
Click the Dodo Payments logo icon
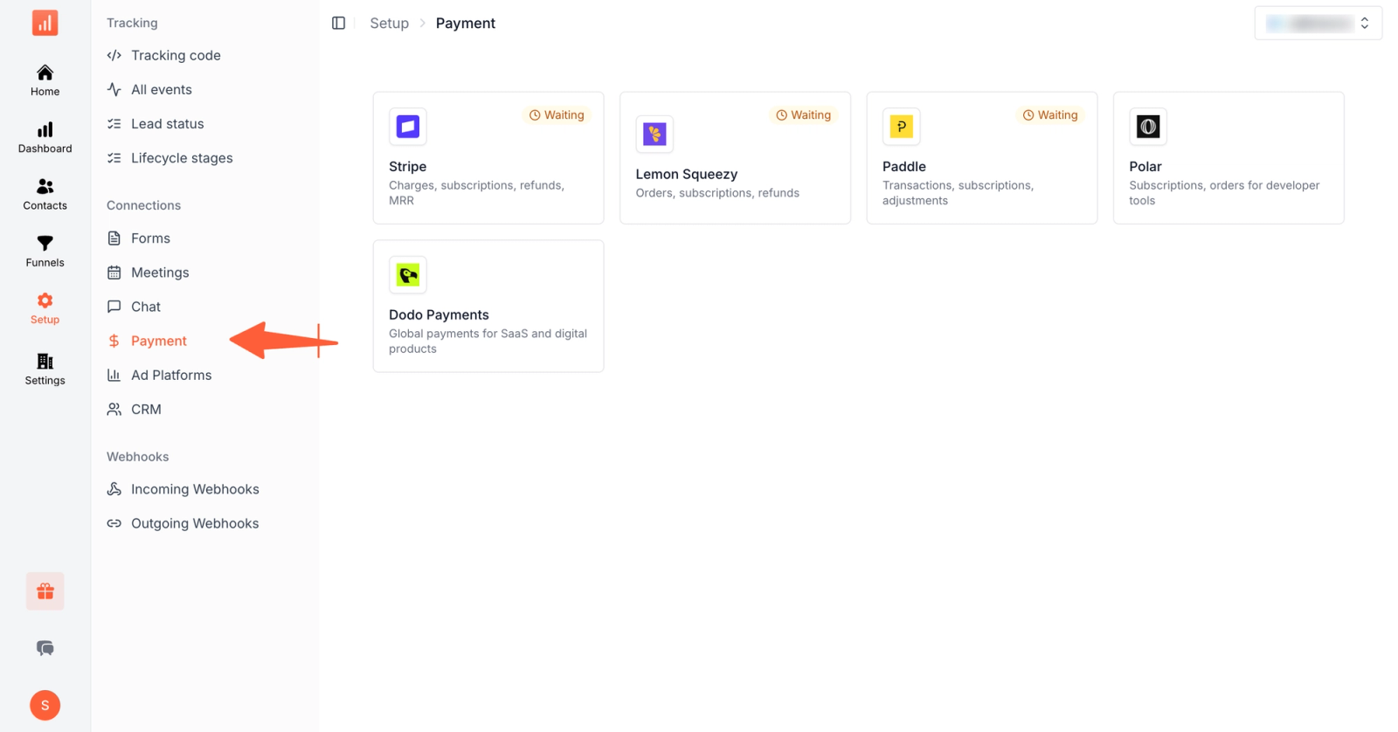(x=408, y=275)
